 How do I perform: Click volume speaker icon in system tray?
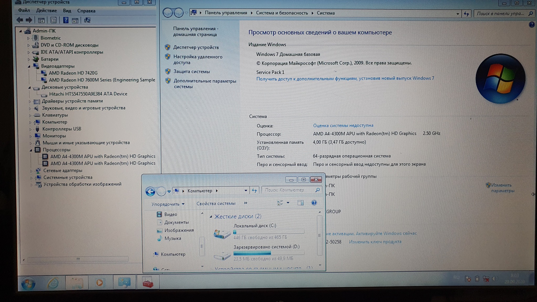pos(495,279)
